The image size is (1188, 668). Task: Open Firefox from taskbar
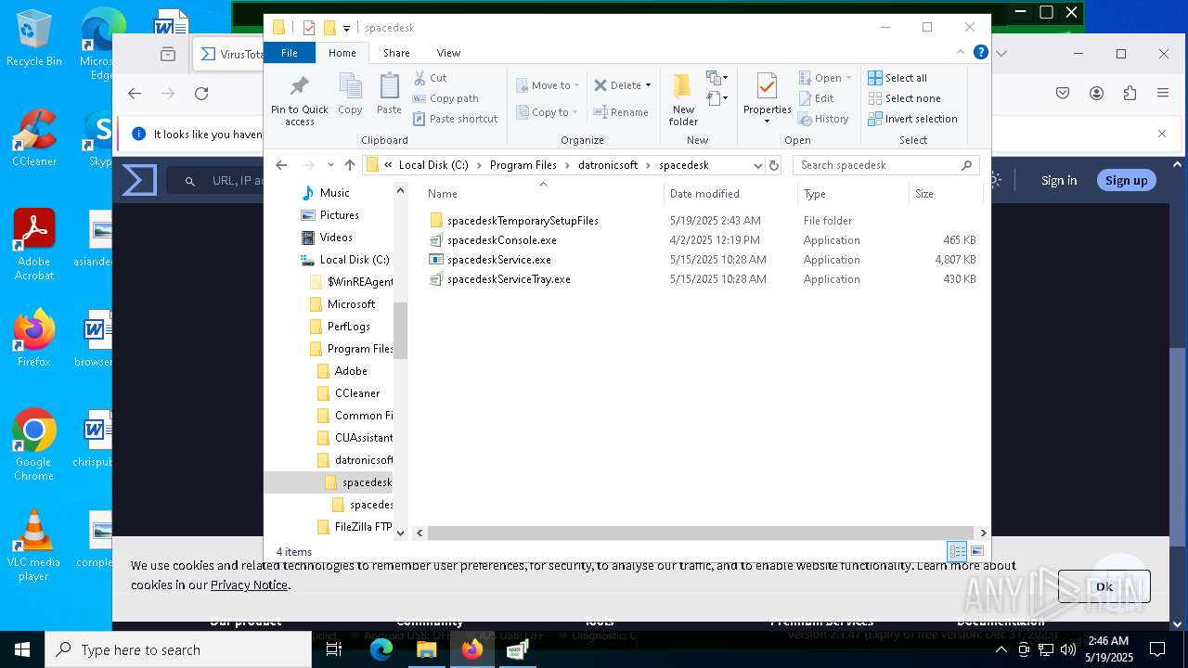[471, 649]
